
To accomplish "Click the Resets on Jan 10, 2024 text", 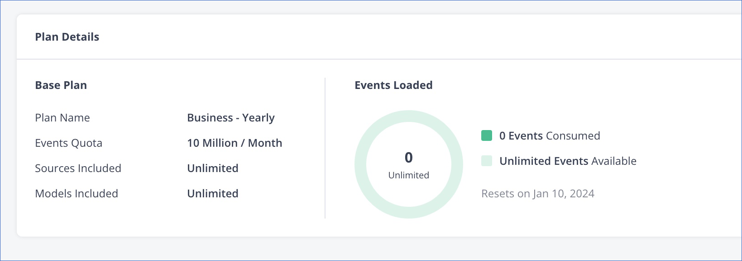I will tap(538, 194).
